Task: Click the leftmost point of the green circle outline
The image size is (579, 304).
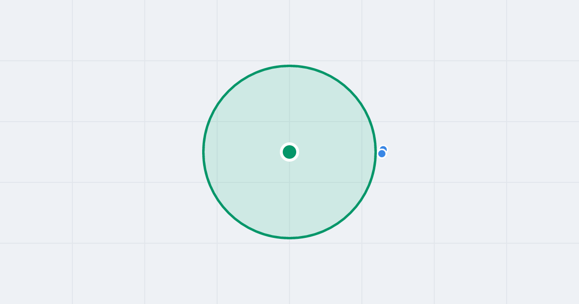Action: click(204, 152)
